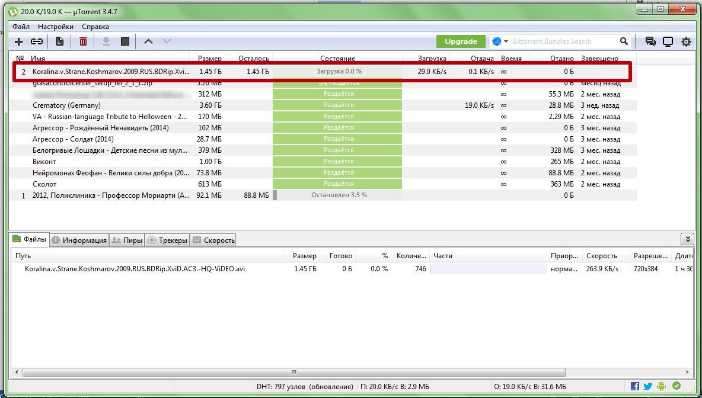Screen dimensions: 702x398
Task: Select the Нейромонах Феофан torrent
Action: pyautogui.click(x=323, y=172)
